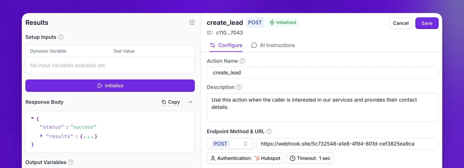Image resolution: width=464 pixels, height=168 pixels.
Task: Open the Timeout: 1 sec setting
Action: [x=310, y=158]
